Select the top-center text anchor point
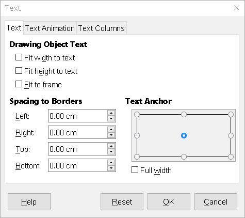The image size is (245, 218). (184, 114)
